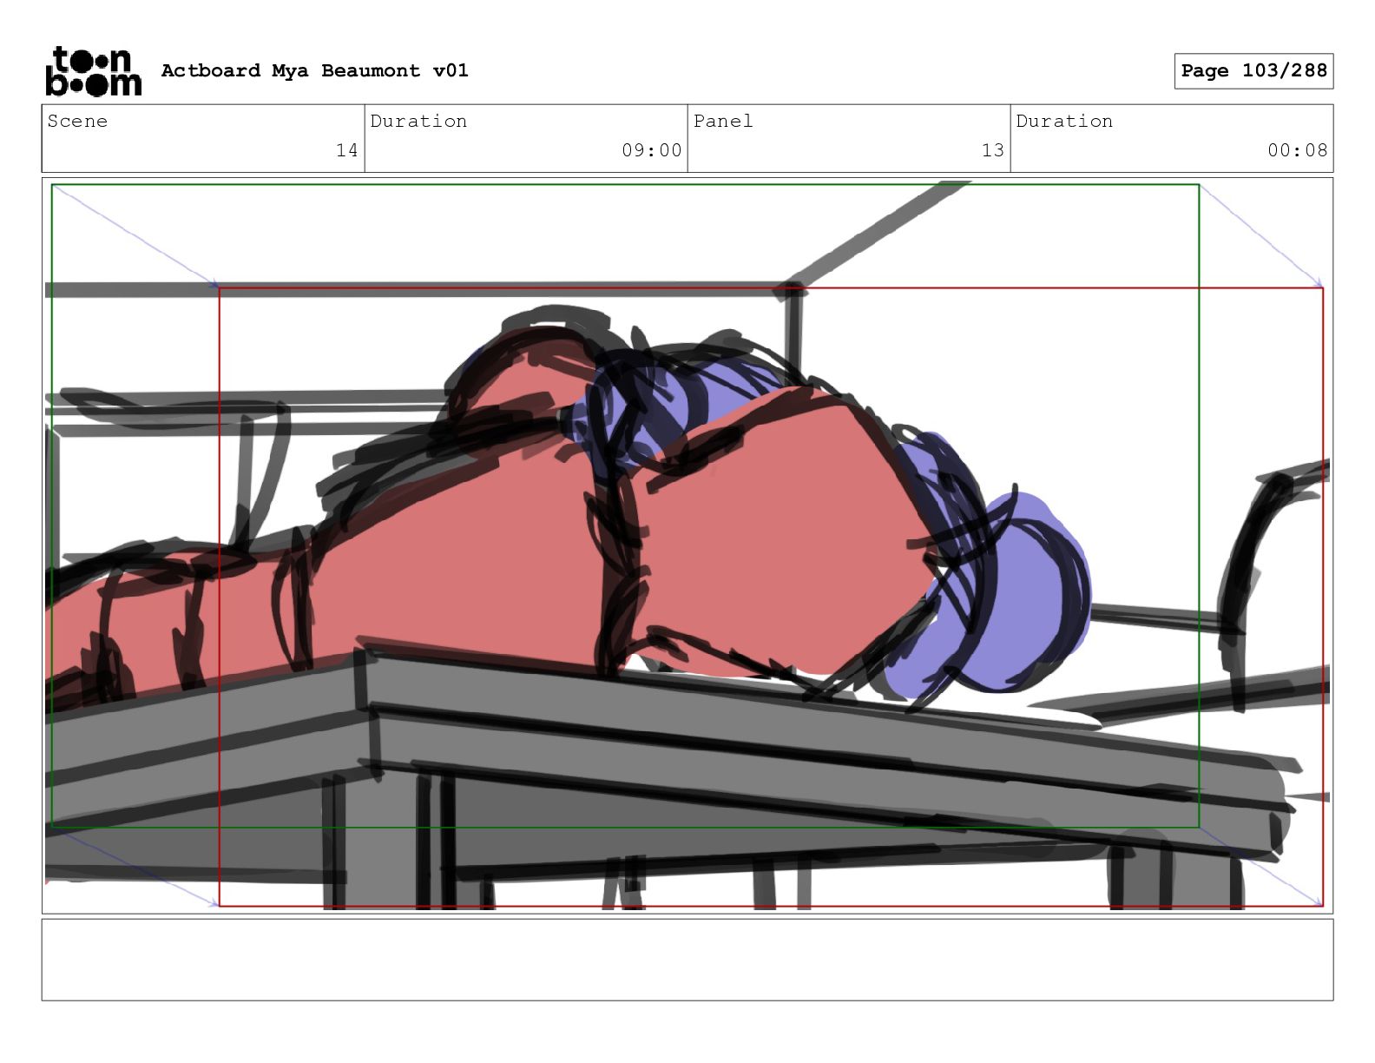Click the empty notes box below the panel
This screenshot has width=1375, height=1063.
(x=687, y=960)
